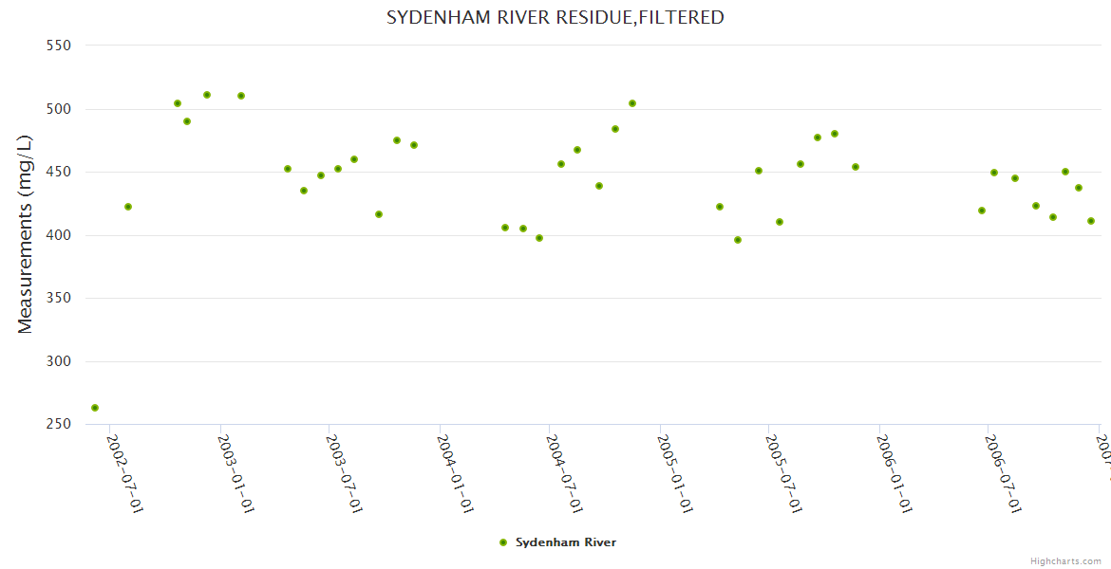Select the lowest point just before the 2005-07-01 tick
The width and height of the screenshot is (1111, 569).
[738, 240]
